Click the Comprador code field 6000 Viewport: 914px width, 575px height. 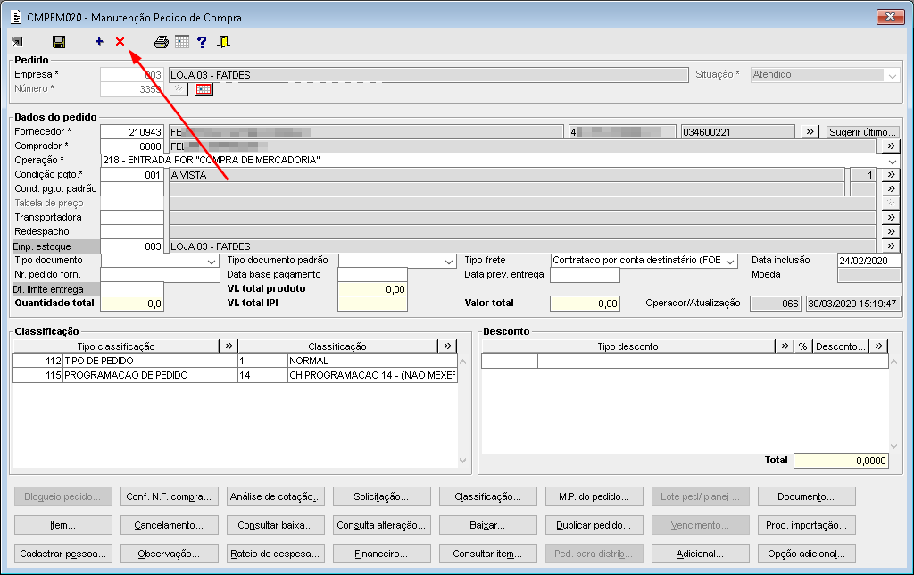point(132,146)
